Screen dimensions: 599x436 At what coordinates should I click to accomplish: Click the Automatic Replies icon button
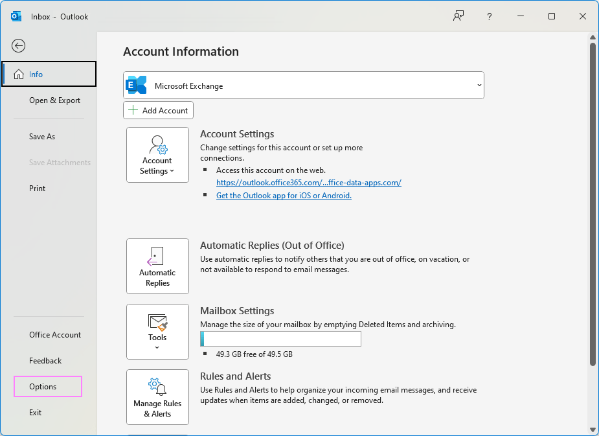[x=157, y=266]
